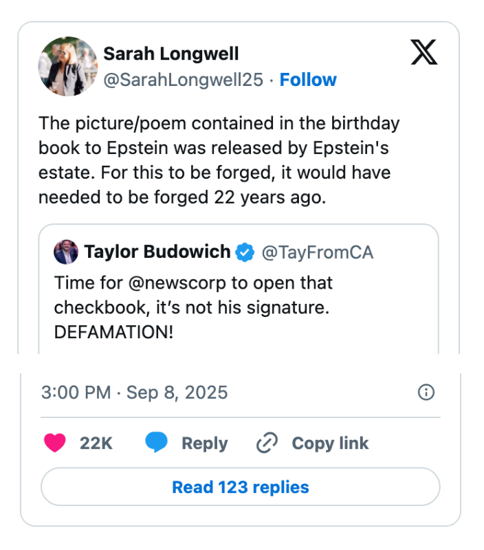This screenshot has width=484, height=550.
Task: Open the tweet timestamp Sep 8, 2025
Action: pyautogui.click(x=133, y=392)
